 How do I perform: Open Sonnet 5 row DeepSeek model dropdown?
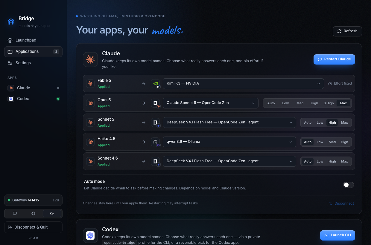click(229, 122)
